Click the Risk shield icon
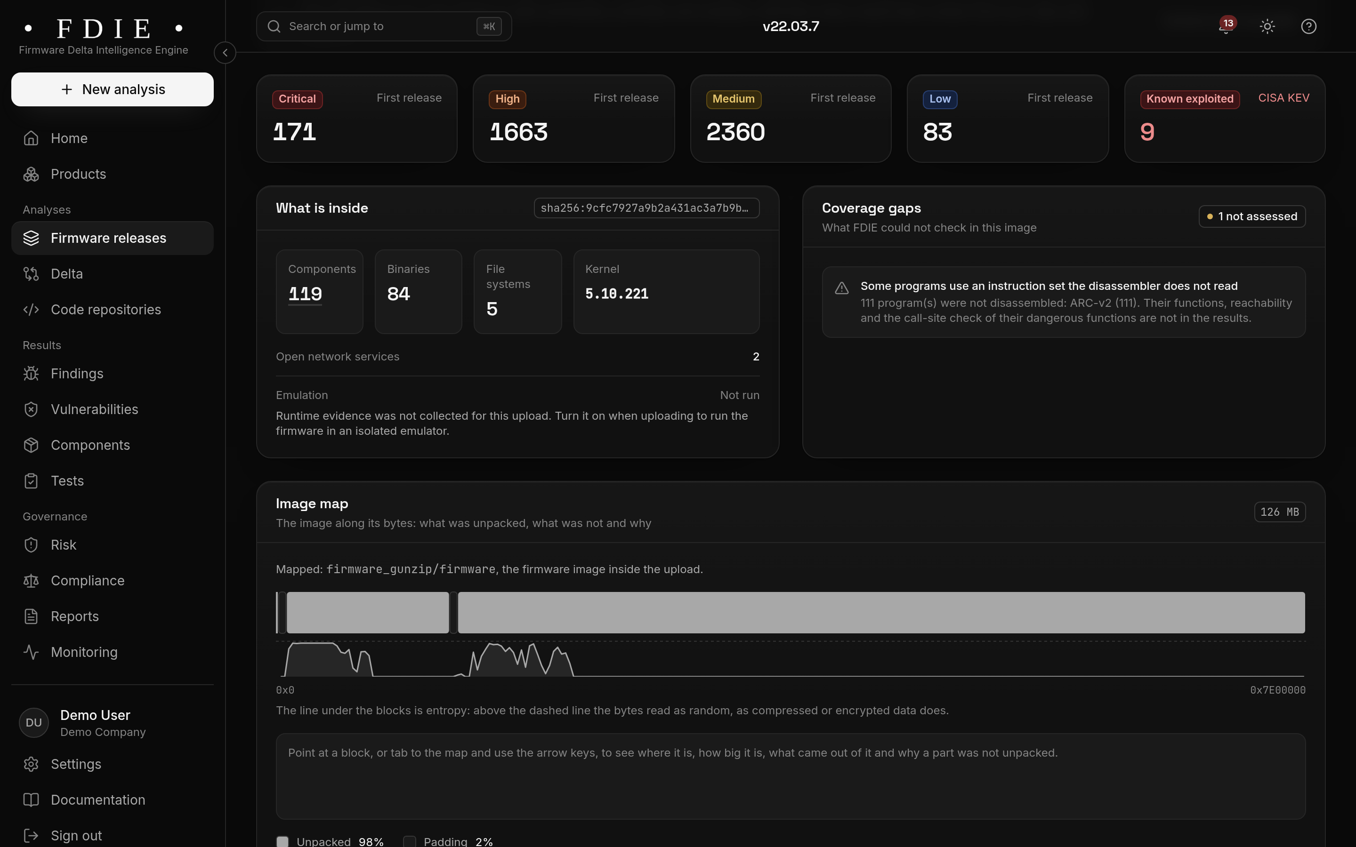This screenshot has height=847, width=1356. pos(31,545)
